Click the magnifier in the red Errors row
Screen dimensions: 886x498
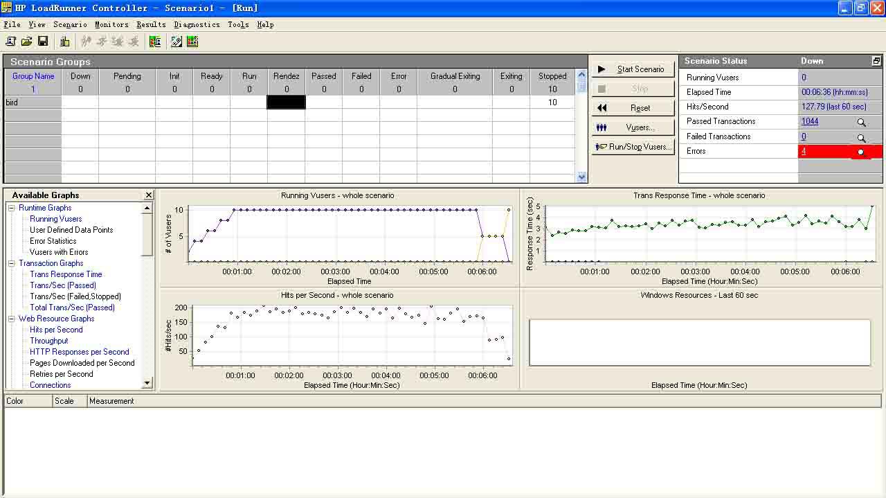pos(861,152)
